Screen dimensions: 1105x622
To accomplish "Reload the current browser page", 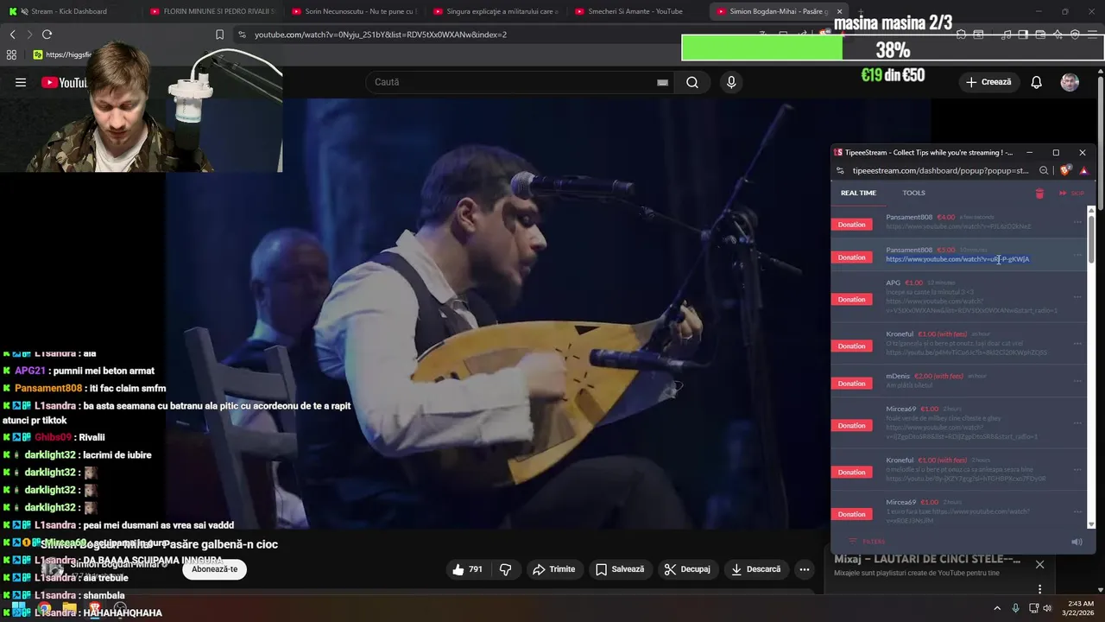I will [47, 35].
